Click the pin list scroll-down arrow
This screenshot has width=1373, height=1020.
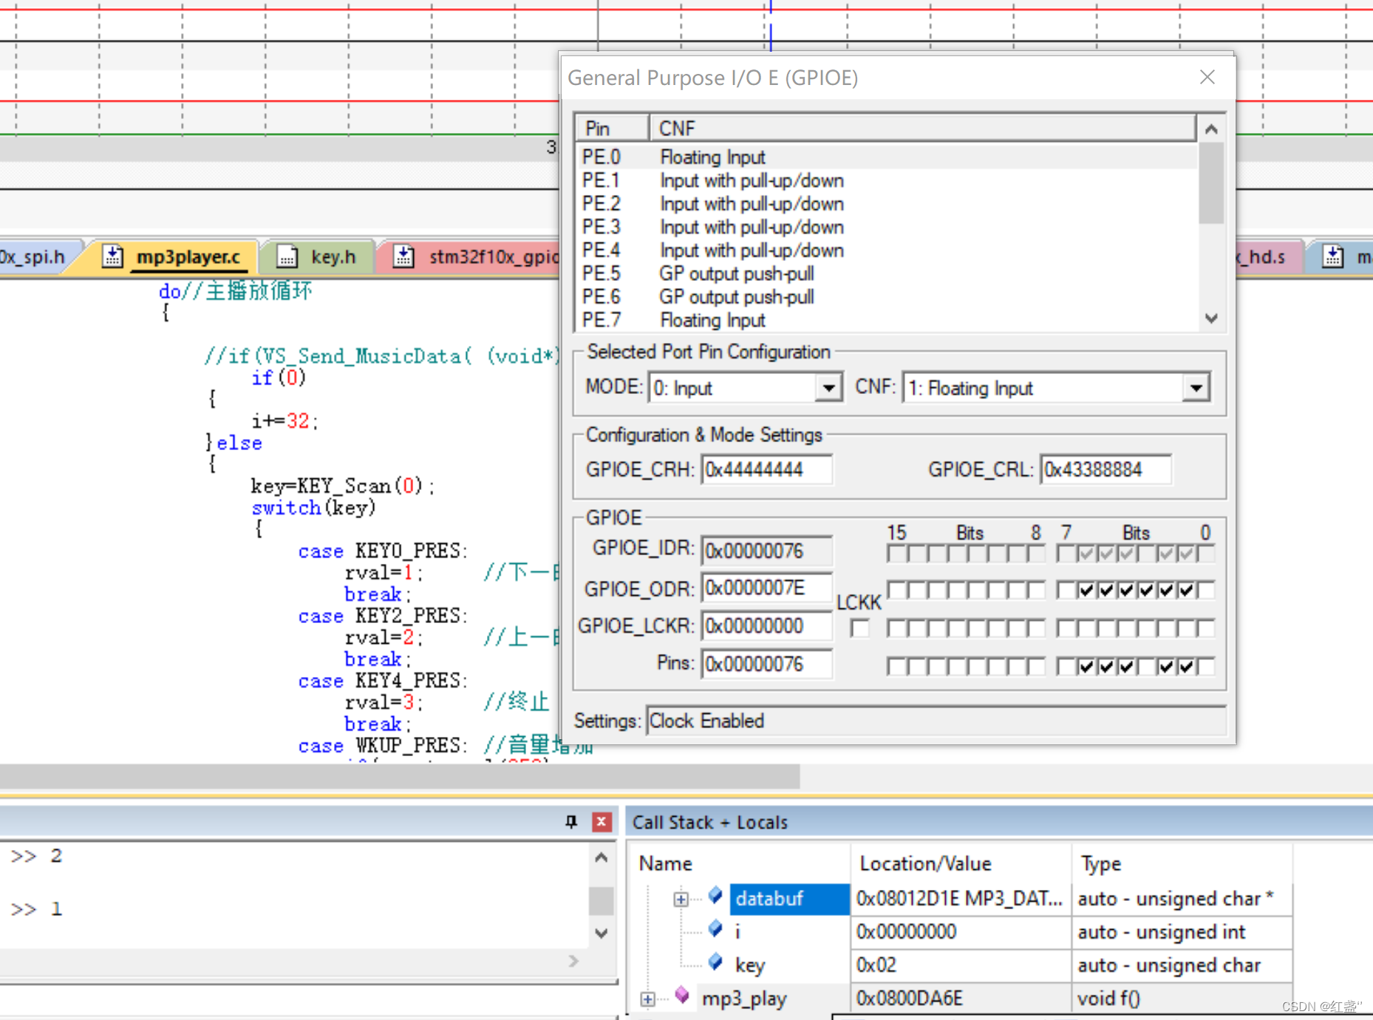coord(1211,319)
